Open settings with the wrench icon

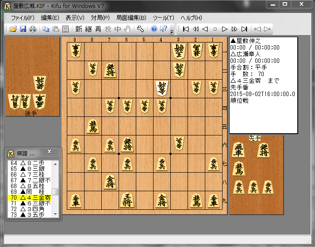pyautogui.click(x=140, y=29)
